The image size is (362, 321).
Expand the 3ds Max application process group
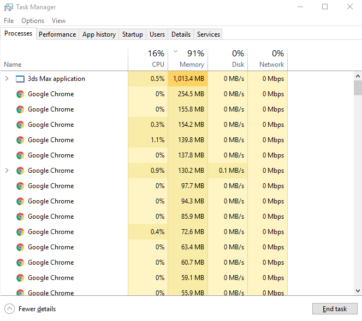(7, 79)
